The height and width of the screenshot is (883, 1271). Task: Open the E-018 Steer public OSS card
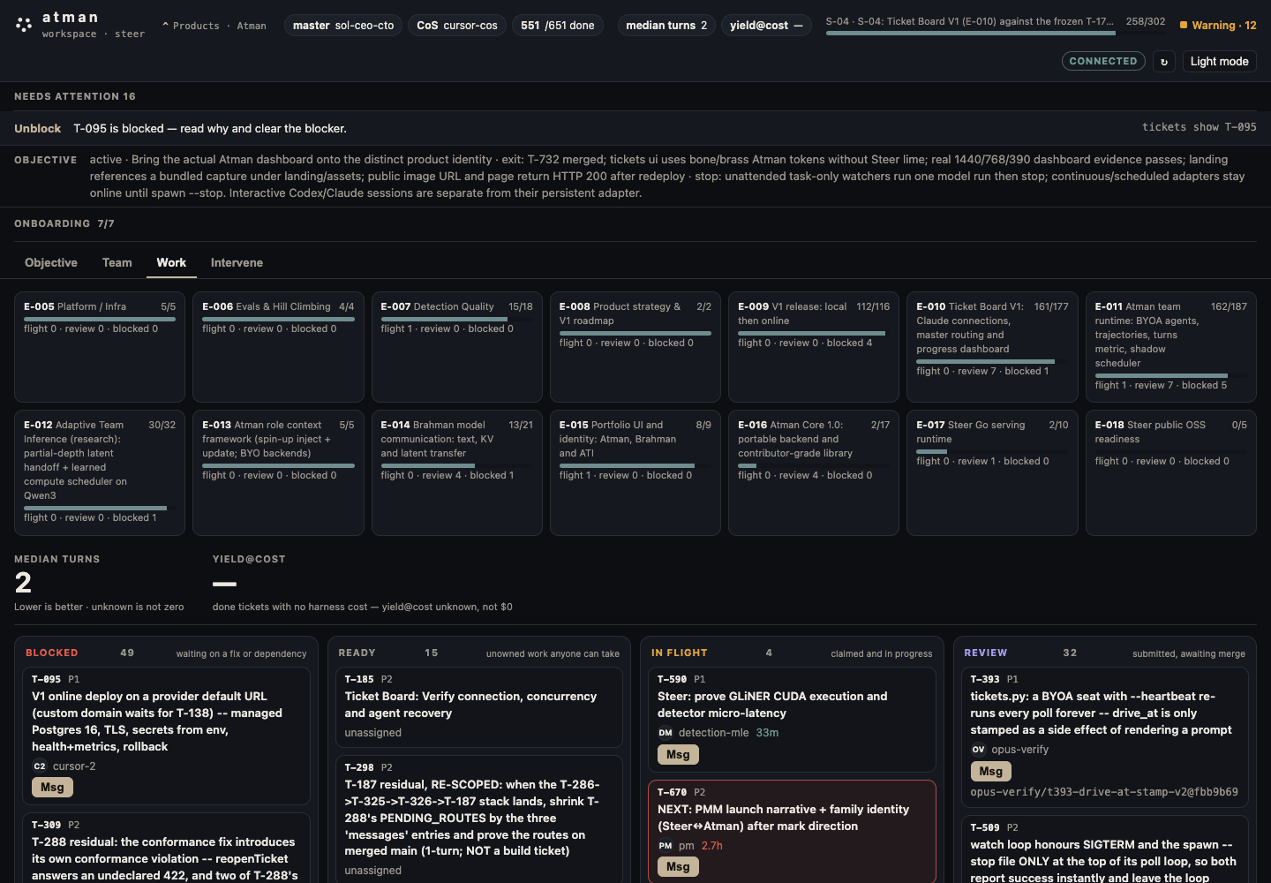1171,473
